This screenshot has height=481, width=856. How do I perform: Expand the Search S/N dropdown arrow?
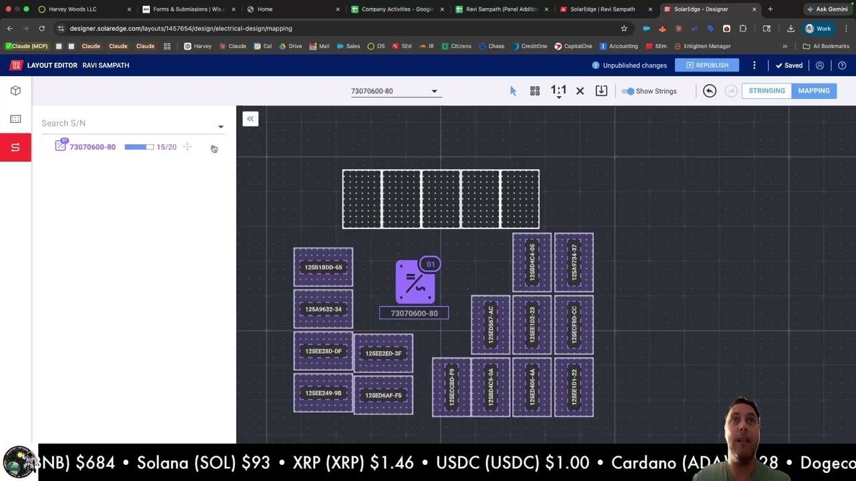pyautogui.click(x=221, y=126)
